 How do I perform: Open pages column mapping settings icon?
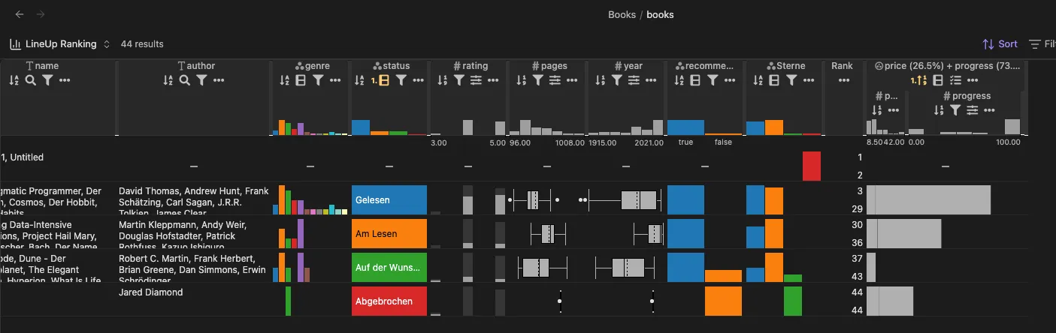[x=555, y=80]
